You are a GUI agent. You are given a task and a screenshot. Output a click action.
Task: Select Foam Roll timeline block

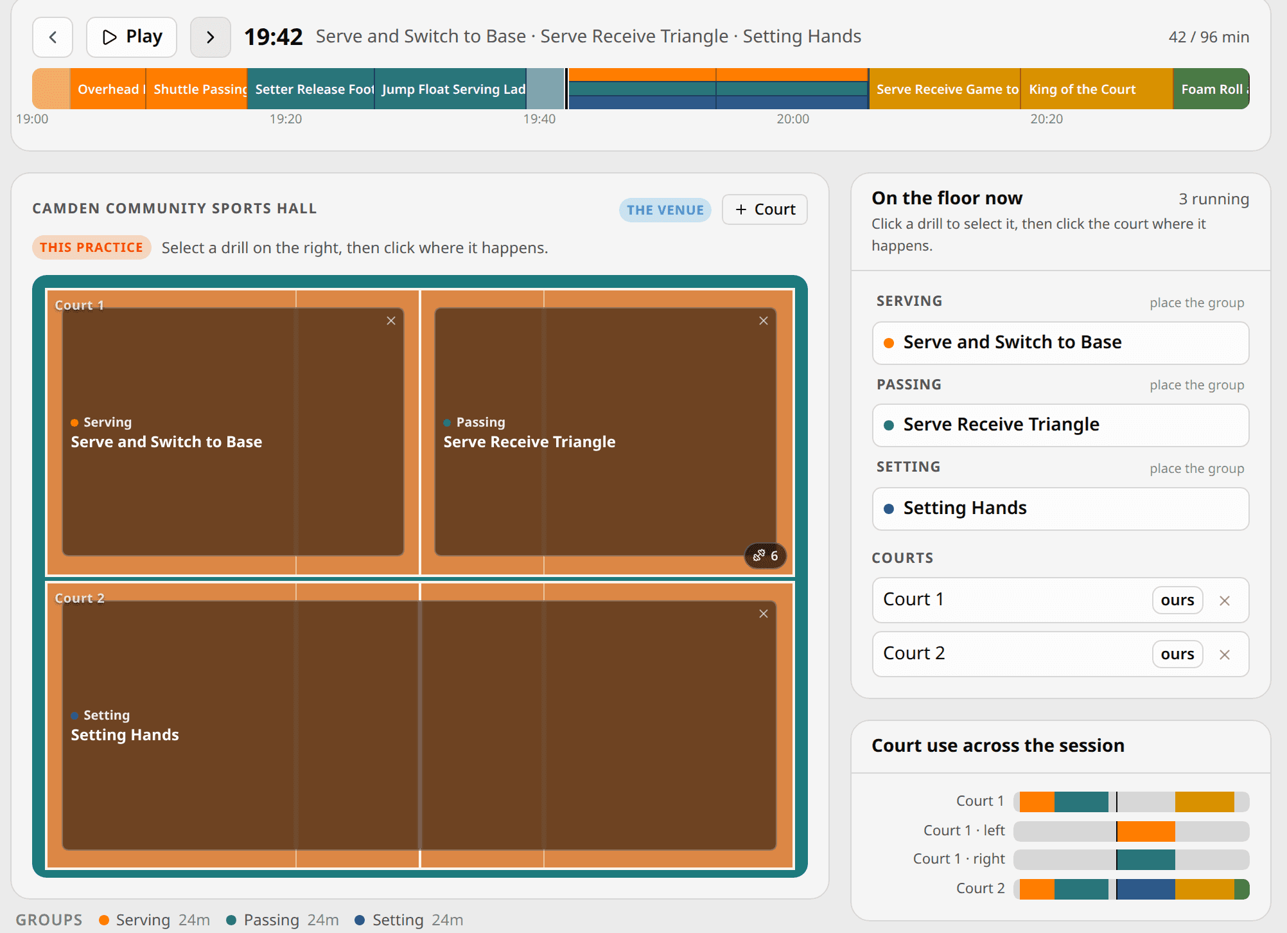coord(1211,89)
